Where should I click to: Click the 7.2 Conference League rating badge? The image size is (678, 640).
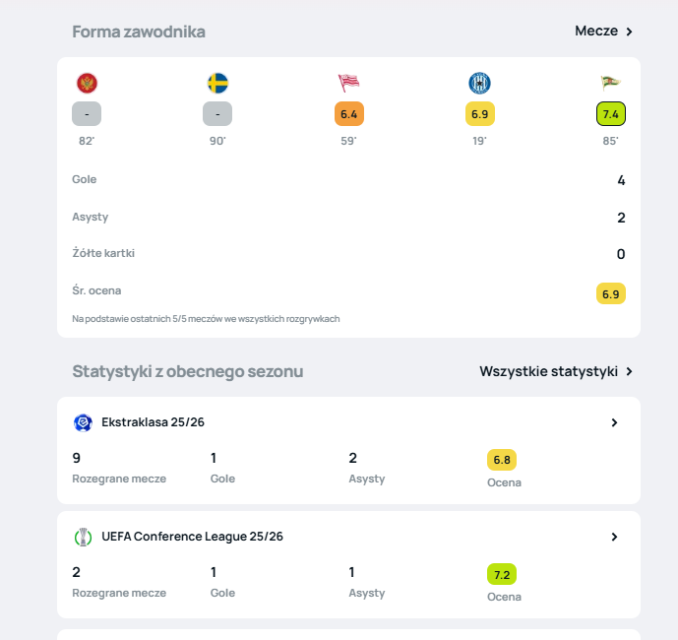tap(502, 574)
